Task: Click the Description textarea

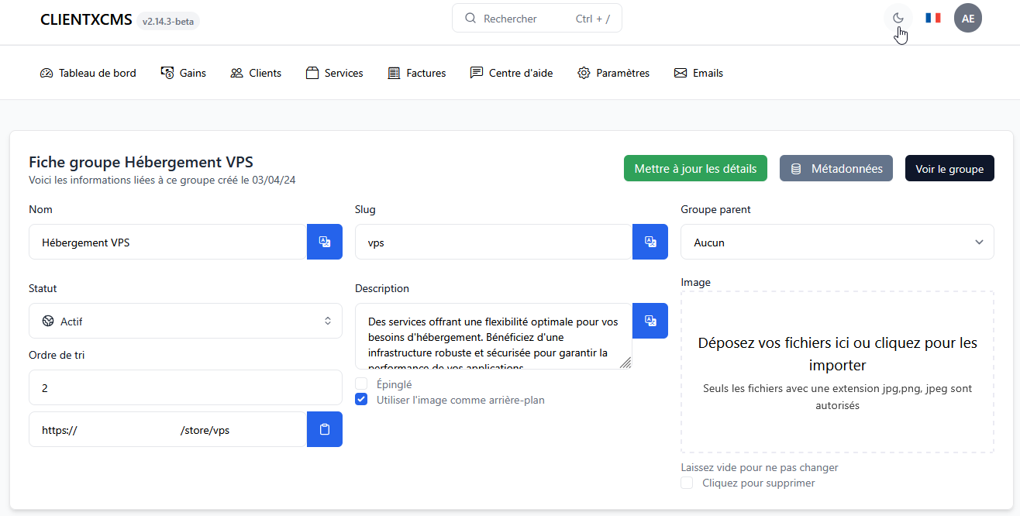Action: click(x=494, y=336)
